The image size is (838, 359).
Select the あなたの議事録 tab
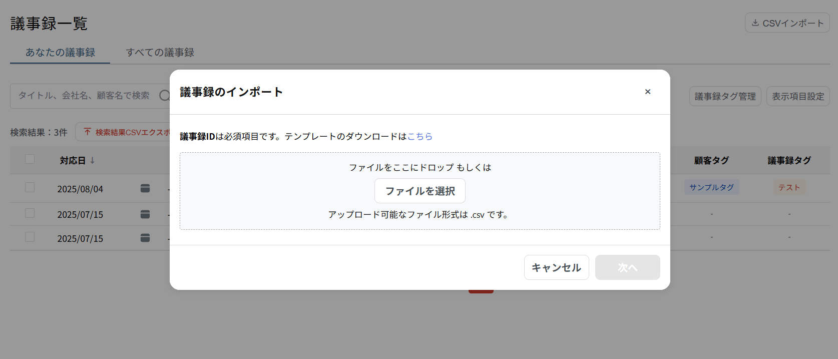click(60, 53)
